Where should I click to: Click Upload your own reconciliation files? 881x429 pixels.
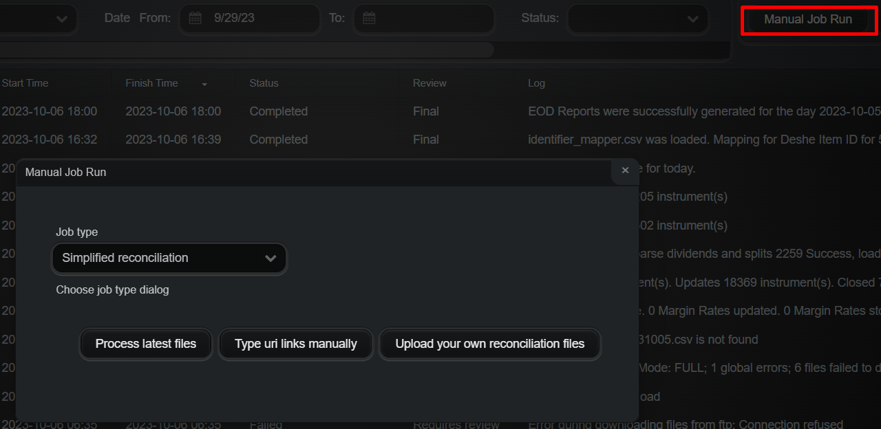[489, 344]
